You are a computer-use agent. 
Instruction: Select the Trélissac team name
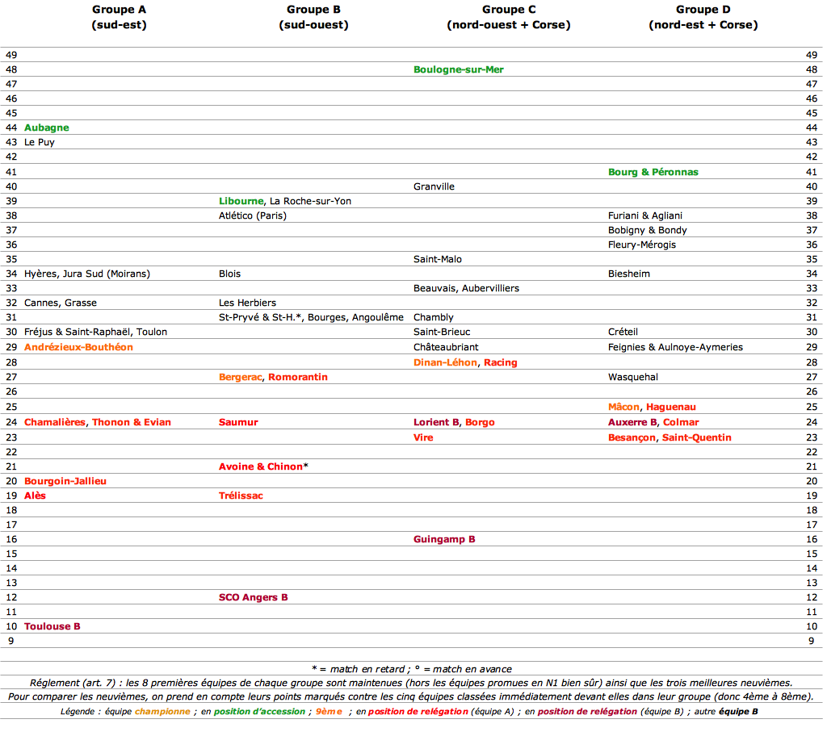tap(241, 496)
